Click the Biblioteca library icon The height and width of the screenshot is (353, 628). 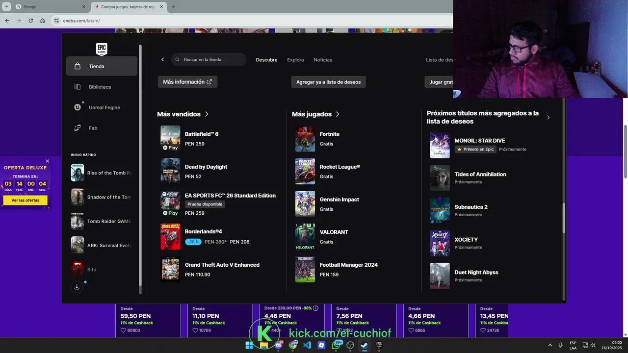(x=78, y=87)
